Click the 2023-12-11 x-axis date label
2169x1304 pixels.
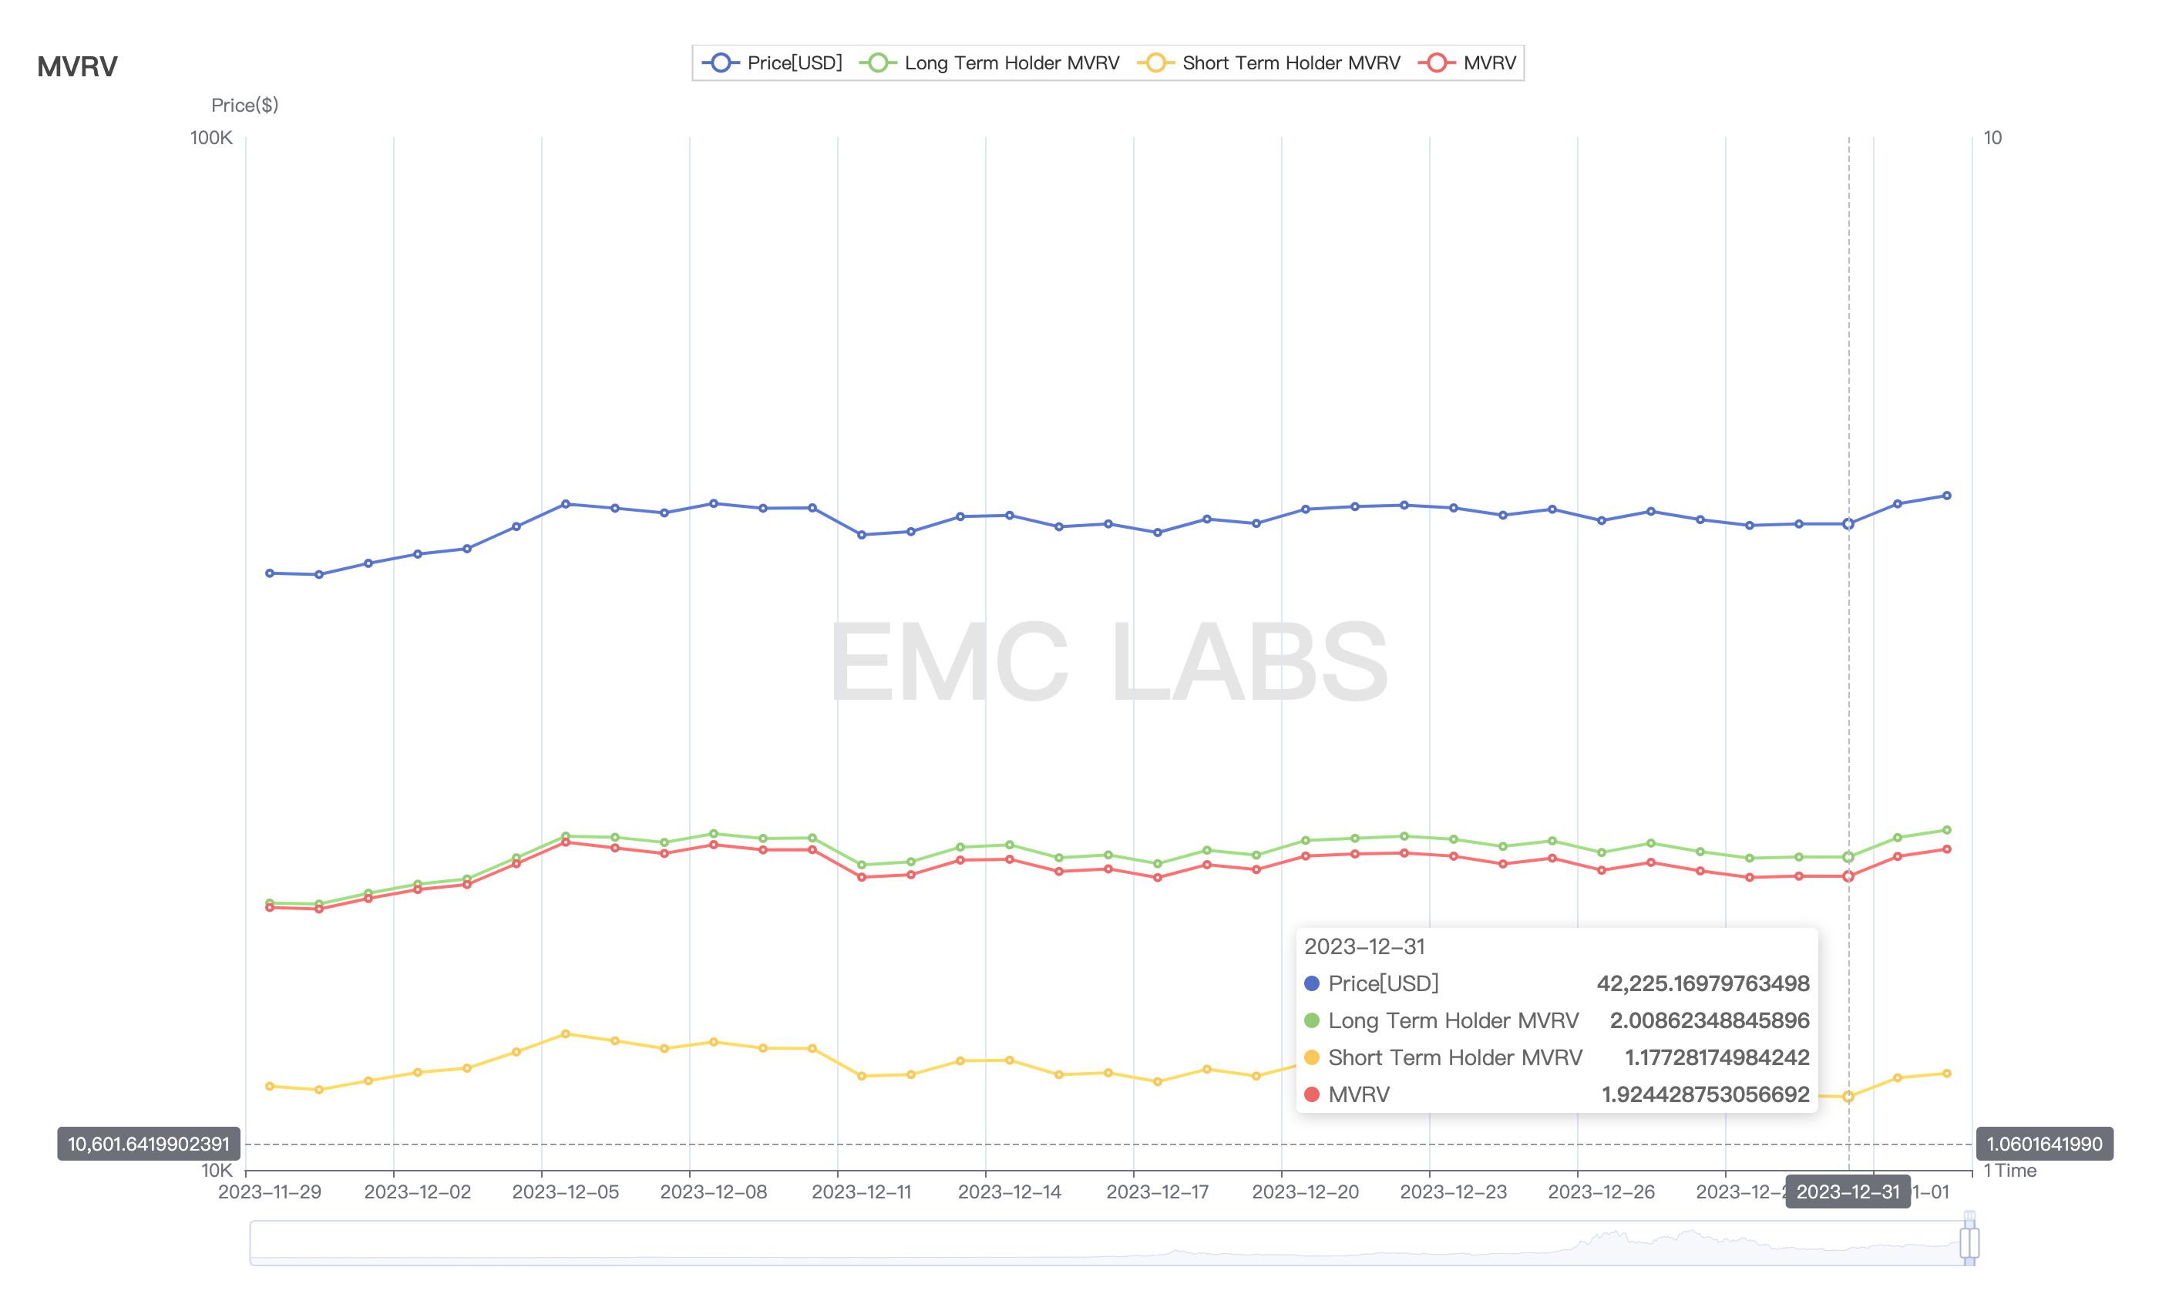pyautogui.click(x=861, y=1192)
